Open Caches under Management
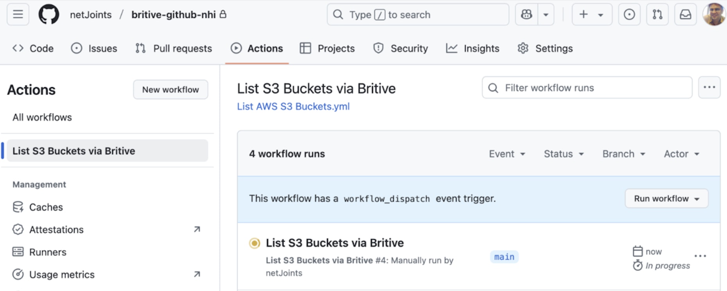The width and height of the screenshot is (727, 291). [46, 207]
